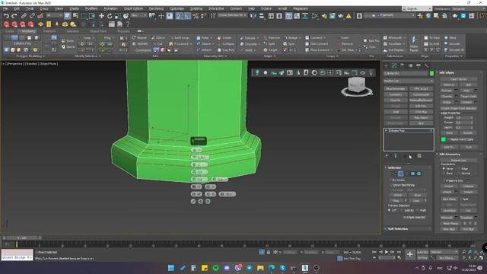Viewport: 487px width, 274px height.
Task: Open the File menu
Action: click(x=5, y=8)
